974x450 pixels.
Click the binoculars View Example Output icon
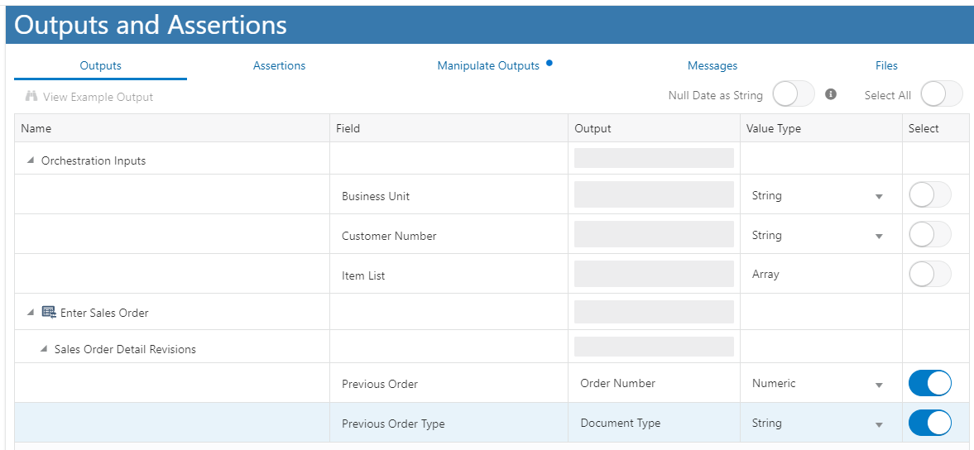[x=31, y=96]
